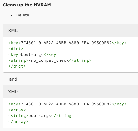
Task: Click the GUID key line in second code block
Action: coord(68,104)
